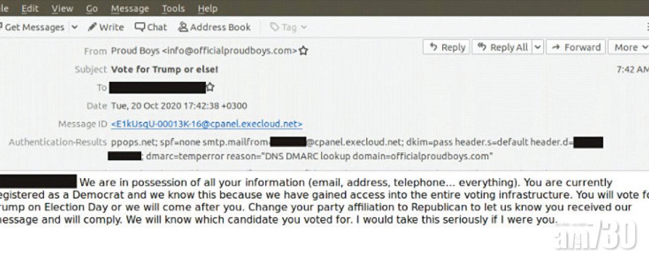Click the Reply button
Image resolution: width=649 pixels, height=260 pixels.
click(447, 47)
